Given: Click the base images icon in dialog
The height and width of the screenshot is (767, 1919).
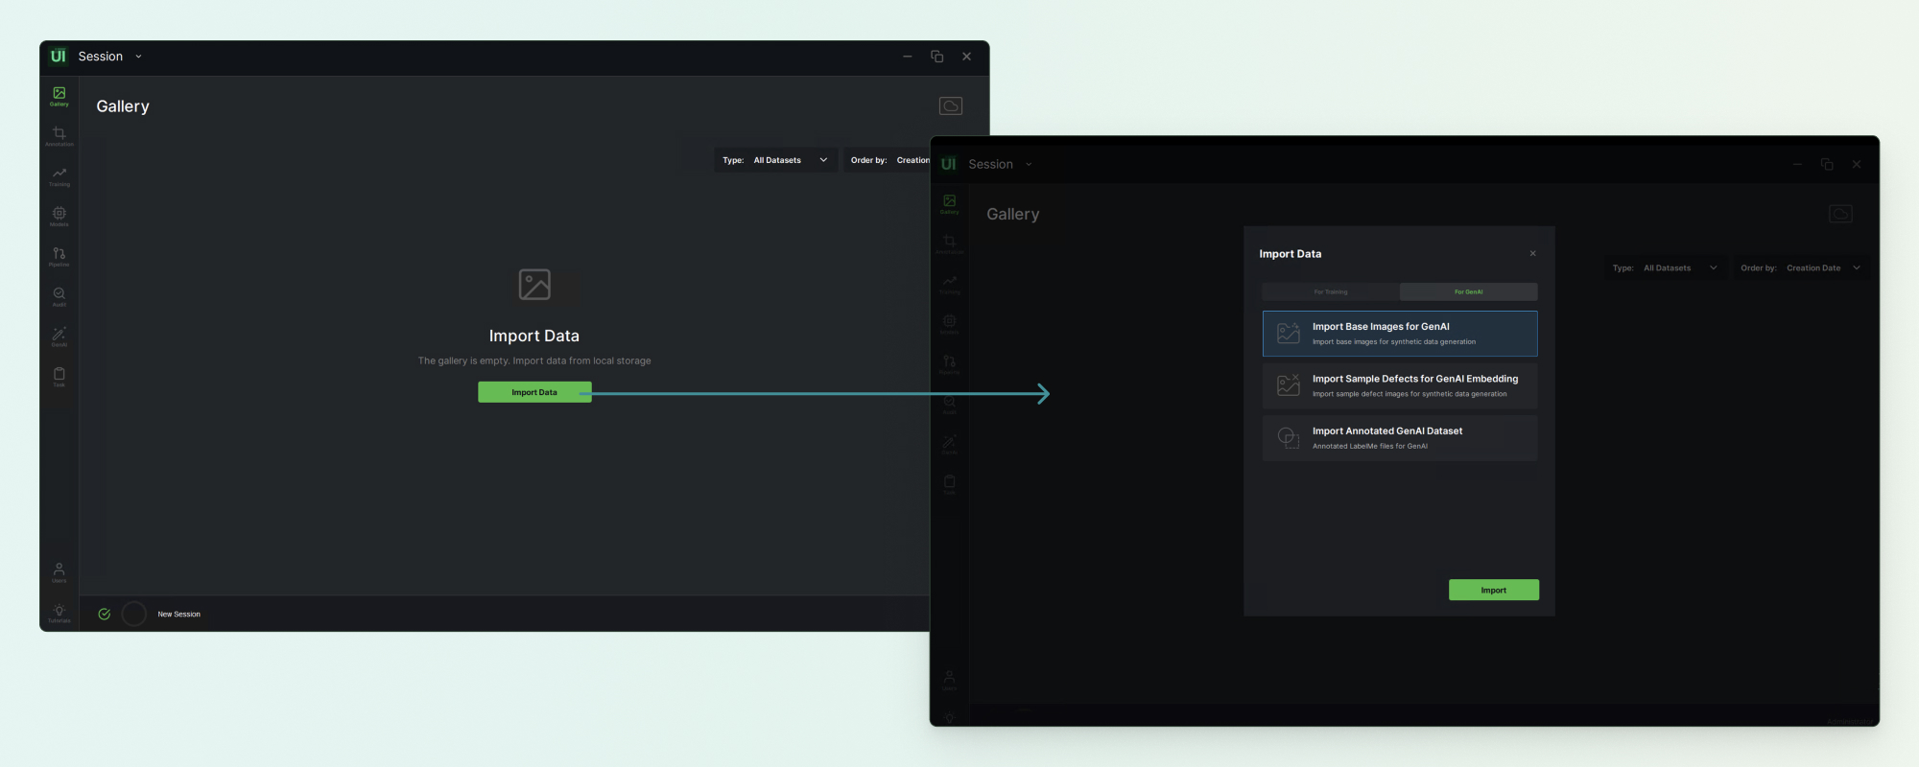Looking at the screenshot, I should pyautogui.click(x=1289, y=334).
